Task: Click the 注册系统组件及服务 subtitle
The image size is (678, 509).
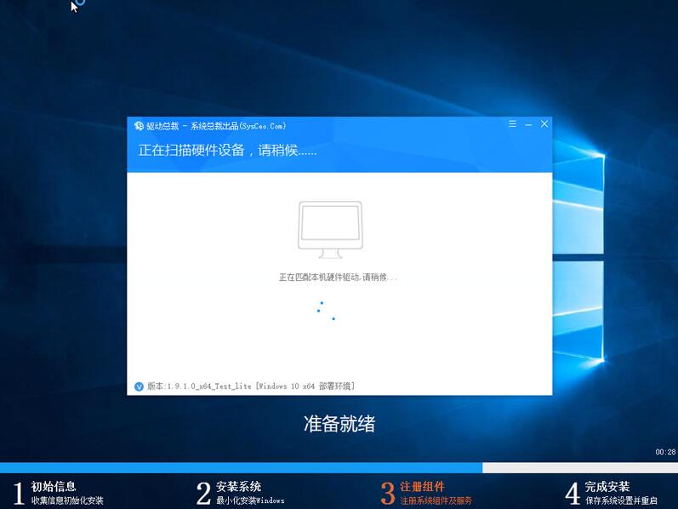Action: click(436, 500)
